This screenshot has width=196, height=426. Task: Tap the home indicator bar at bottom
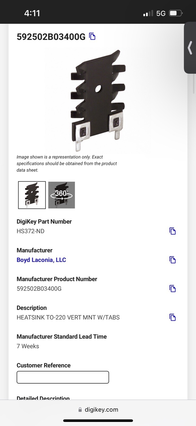point(98,421)
